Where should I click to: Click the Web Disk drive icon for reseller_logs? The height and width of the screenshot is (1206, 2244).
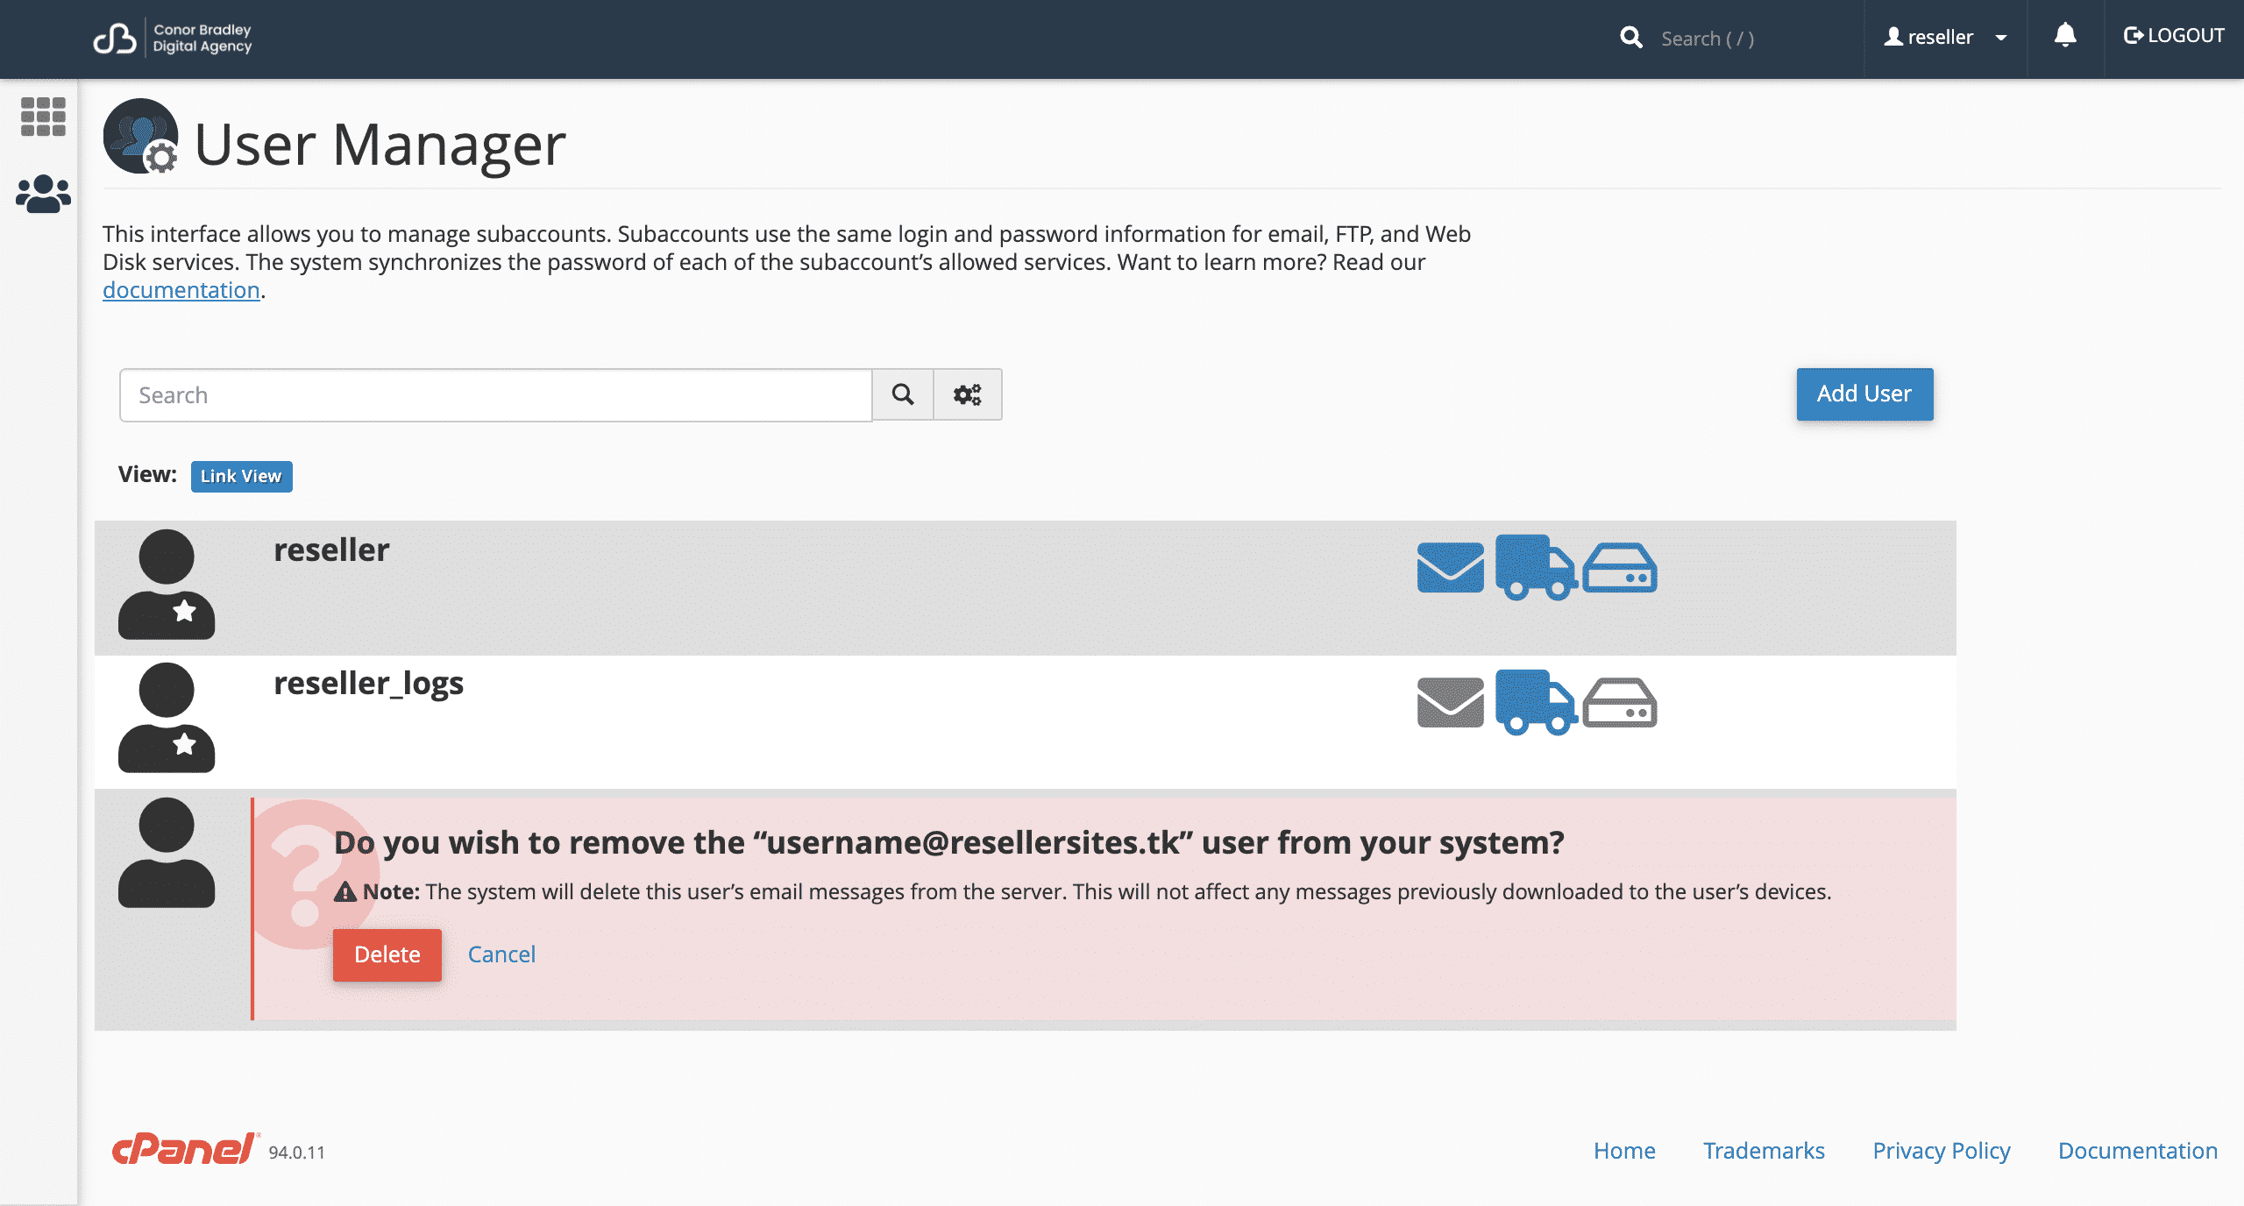[1620, 702]
